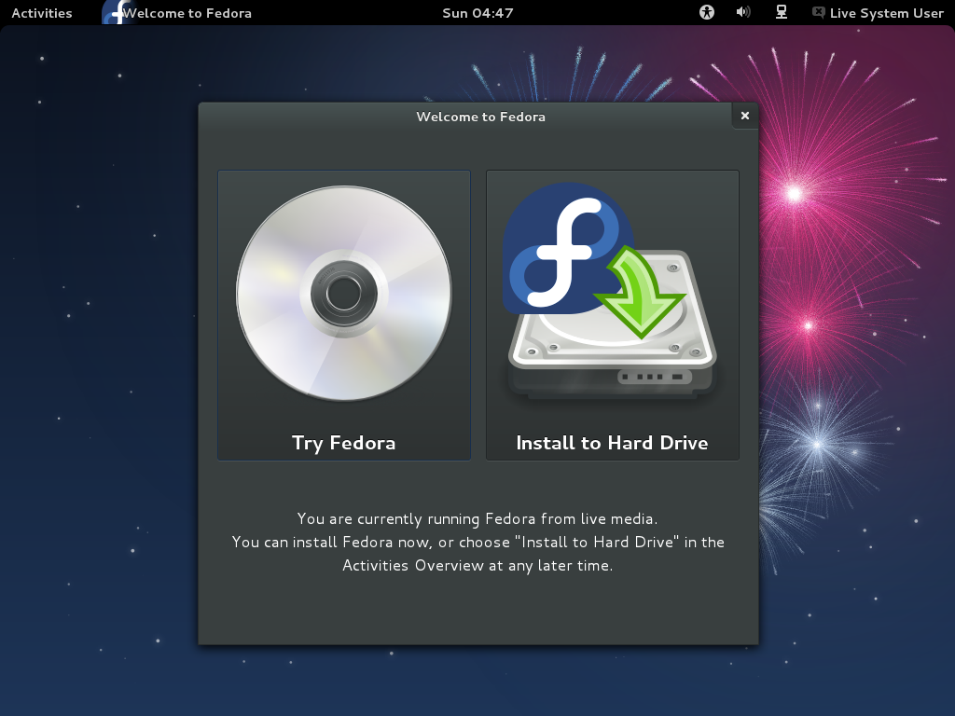The height and width of the screenshot is (716, 955).
Task: Click the pink firework on desktop wallpaper
Action: click(795, 194)
